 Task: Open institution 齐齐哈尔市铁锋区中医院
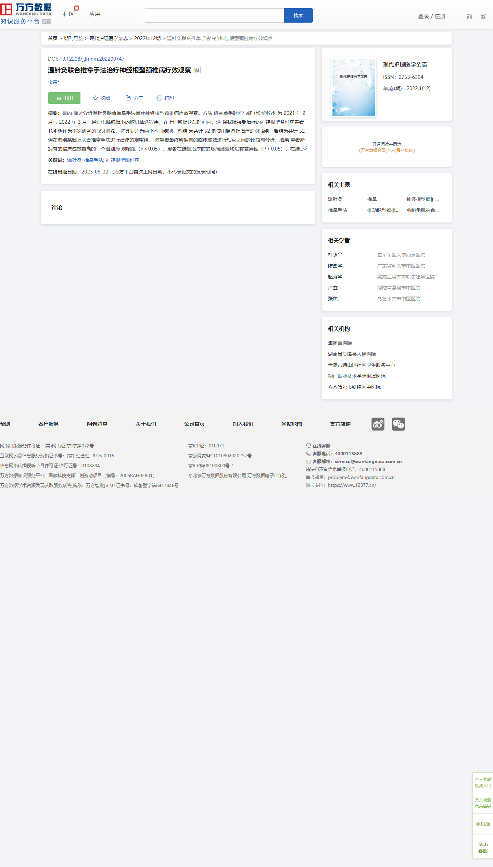click(354, 387)
